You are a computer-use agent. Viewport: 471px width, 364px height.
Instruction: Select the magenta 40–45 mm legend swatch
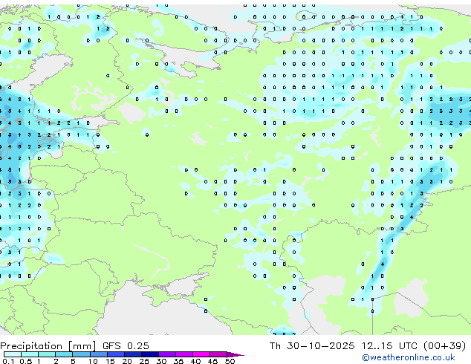201,354
